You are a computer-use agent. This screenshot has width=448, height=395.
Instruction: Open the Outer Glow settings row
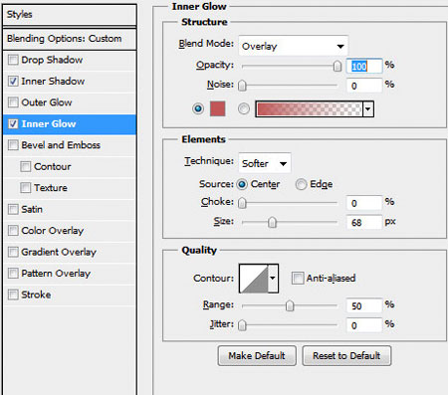[x=70, y=102]
